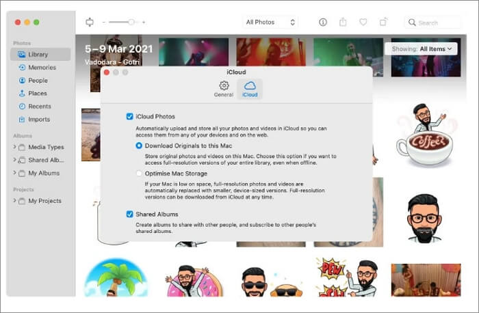This screenshot has height=313, width=479.
Task: Close the iCloud preferences window
Action: coord(107,72)
